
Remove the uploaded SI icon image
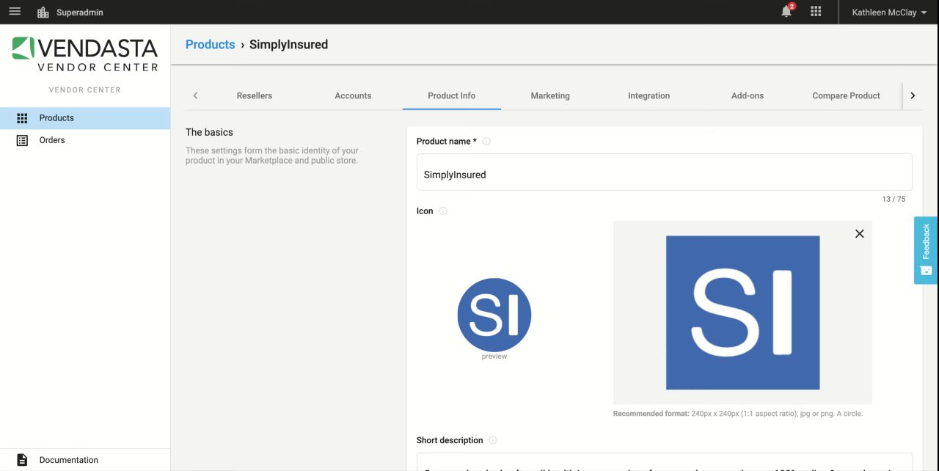click(x=860, y=234)
